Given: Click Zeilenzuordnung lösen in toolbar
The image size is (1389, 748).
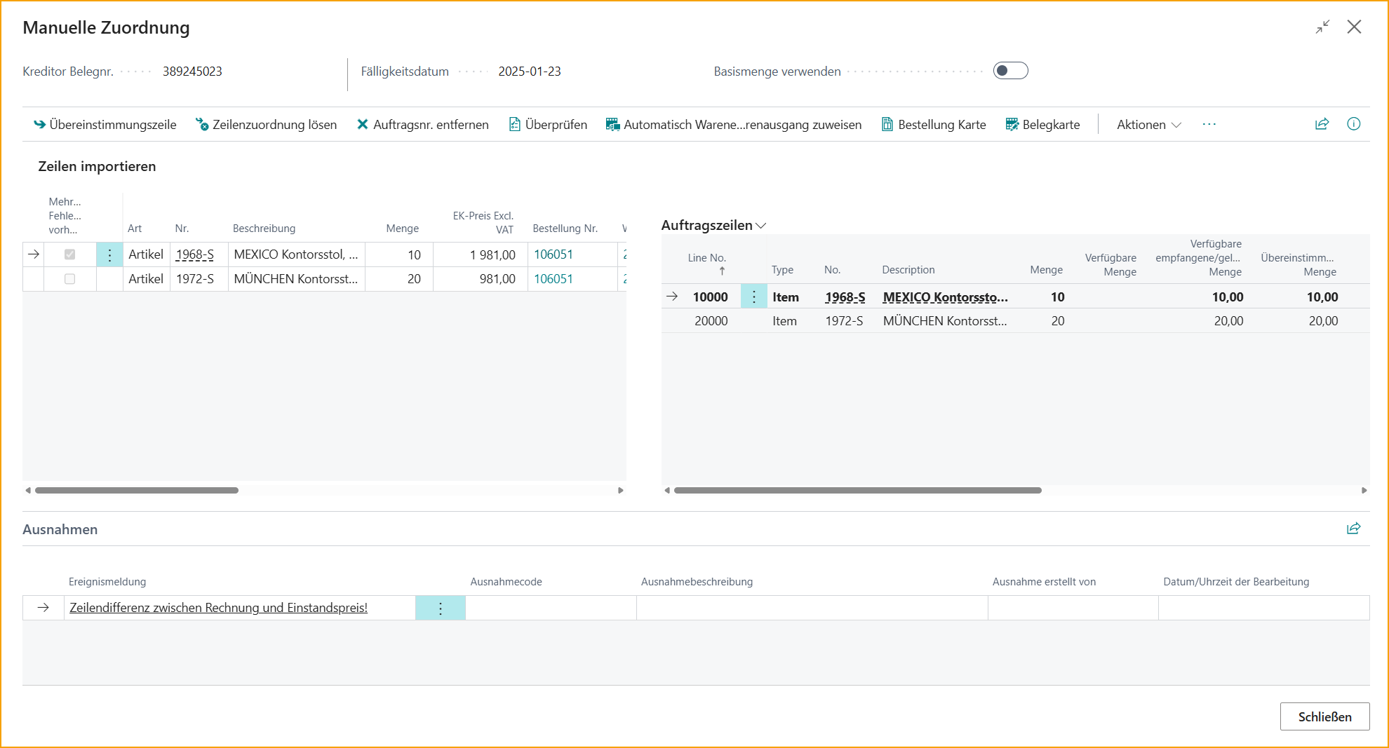Looking at the screenshot, I should point(267,125).
